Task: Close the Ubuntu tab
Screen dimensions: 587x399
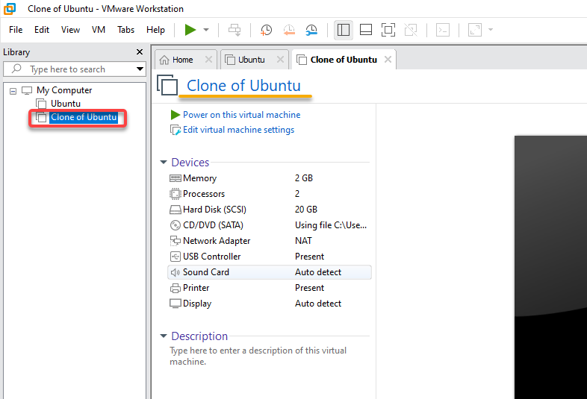Action: 280,60
